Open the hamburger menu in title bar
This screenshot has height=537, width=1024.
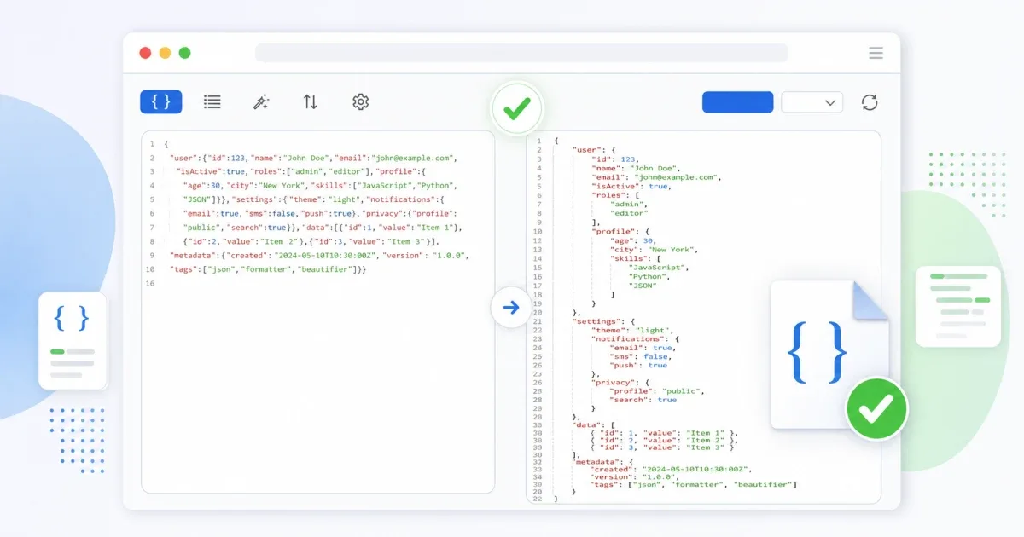tap(876, 53)
